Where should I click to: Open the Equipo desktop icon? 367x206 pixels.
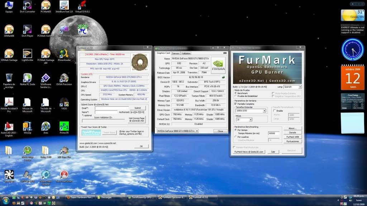pyautogui.click(x=9, y=7)
